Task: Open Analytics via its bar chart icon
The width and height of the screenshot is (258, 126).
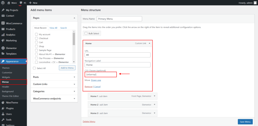Action: pos(3,35)
